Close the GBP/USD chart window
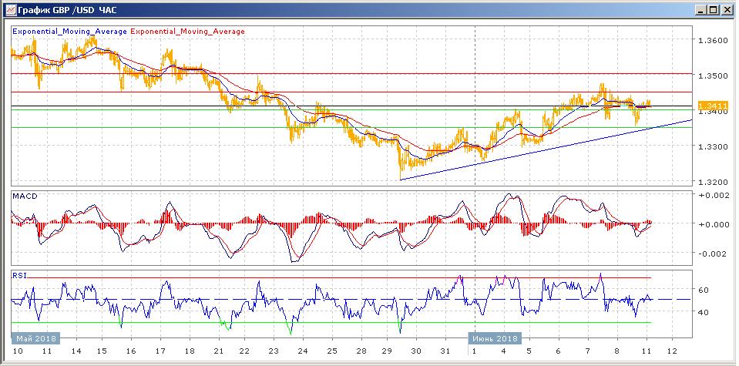The image size is (739, 366). tap(725, 9)
